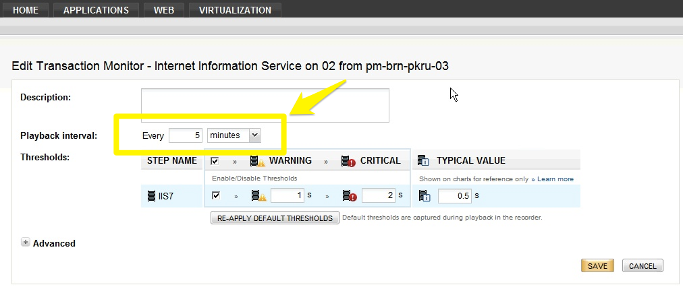Open the APPLICATIONS tab
The height and width of the screenshot is (289, 683).
point(96,10)
